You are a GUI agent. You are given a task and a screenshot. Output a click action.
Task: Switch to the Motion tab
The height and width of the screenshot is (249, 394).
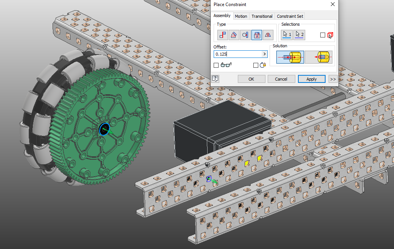point(241,16)
